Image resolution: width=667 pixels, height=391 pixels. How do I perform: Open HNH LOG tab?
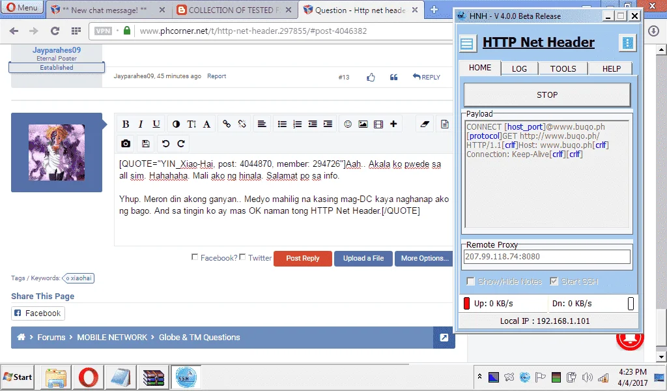[x=519, y=68]
